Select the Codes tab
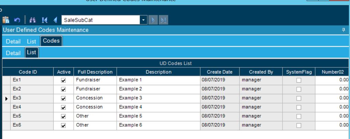 pyautogui.click(x=51, y=41)
